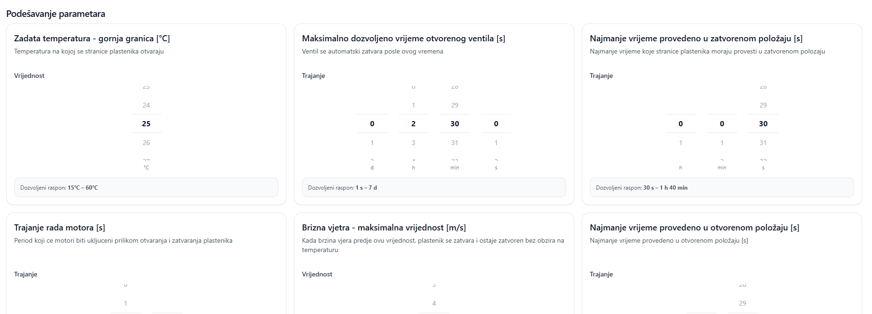
Task: Select 4 in the wind speed maximum picker
Action: pyautogui.click(x=434, y=303)
